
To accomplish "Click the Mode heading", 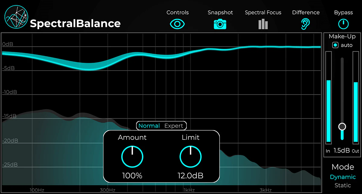I will [x=343, y=167].
